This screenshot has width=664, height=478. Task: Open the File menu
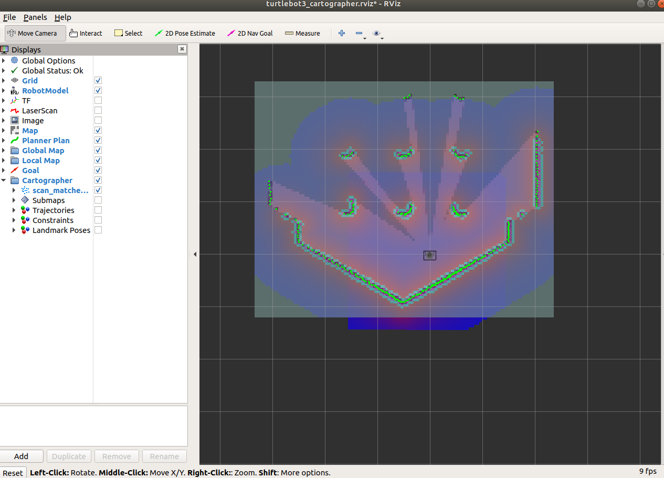(x=9, y=17)
